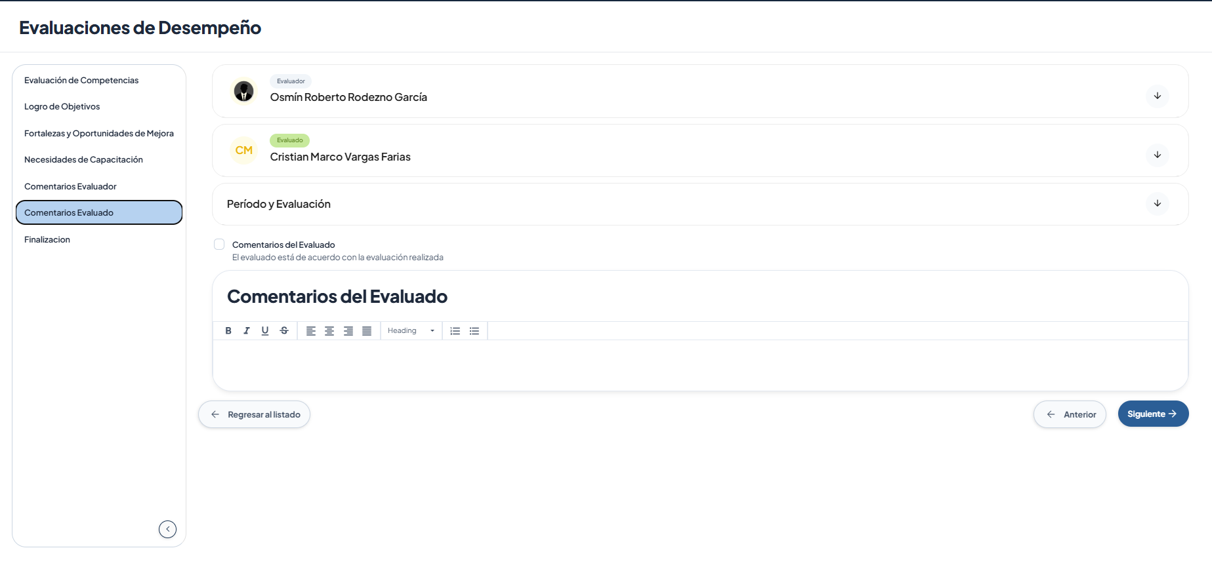The image size is (1212, 567).
Task: Align text right in editor
Action: coord(348,331)
